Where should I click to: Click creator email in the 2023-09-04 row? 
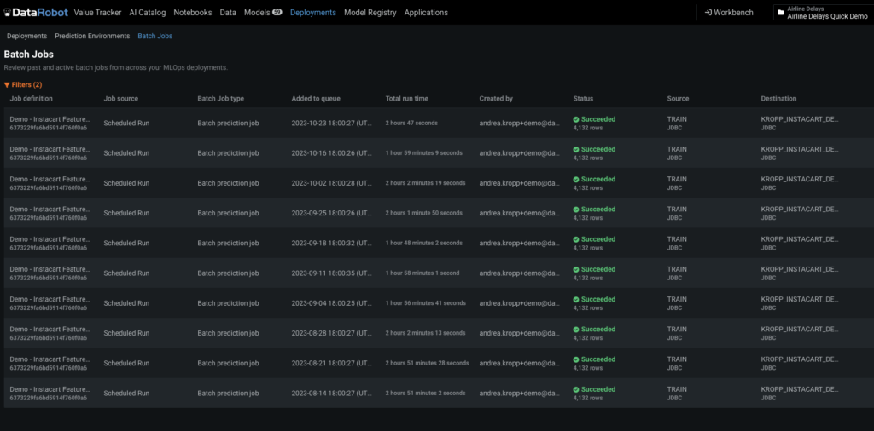tap(520, 303)
